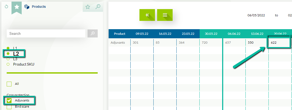The image size is (292, 110).
Task: Collapse panel with double-chevron green button
Action: (147, 15)
